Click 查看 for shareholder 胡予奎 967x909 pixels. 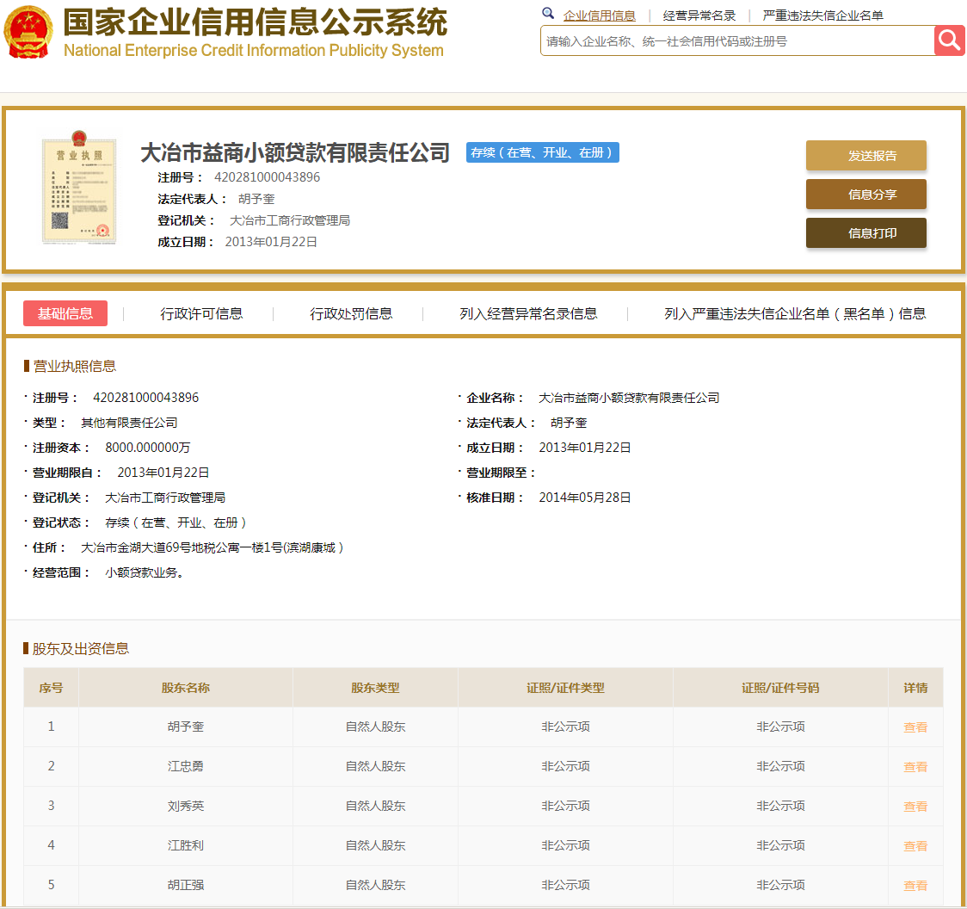pos(915,727)
